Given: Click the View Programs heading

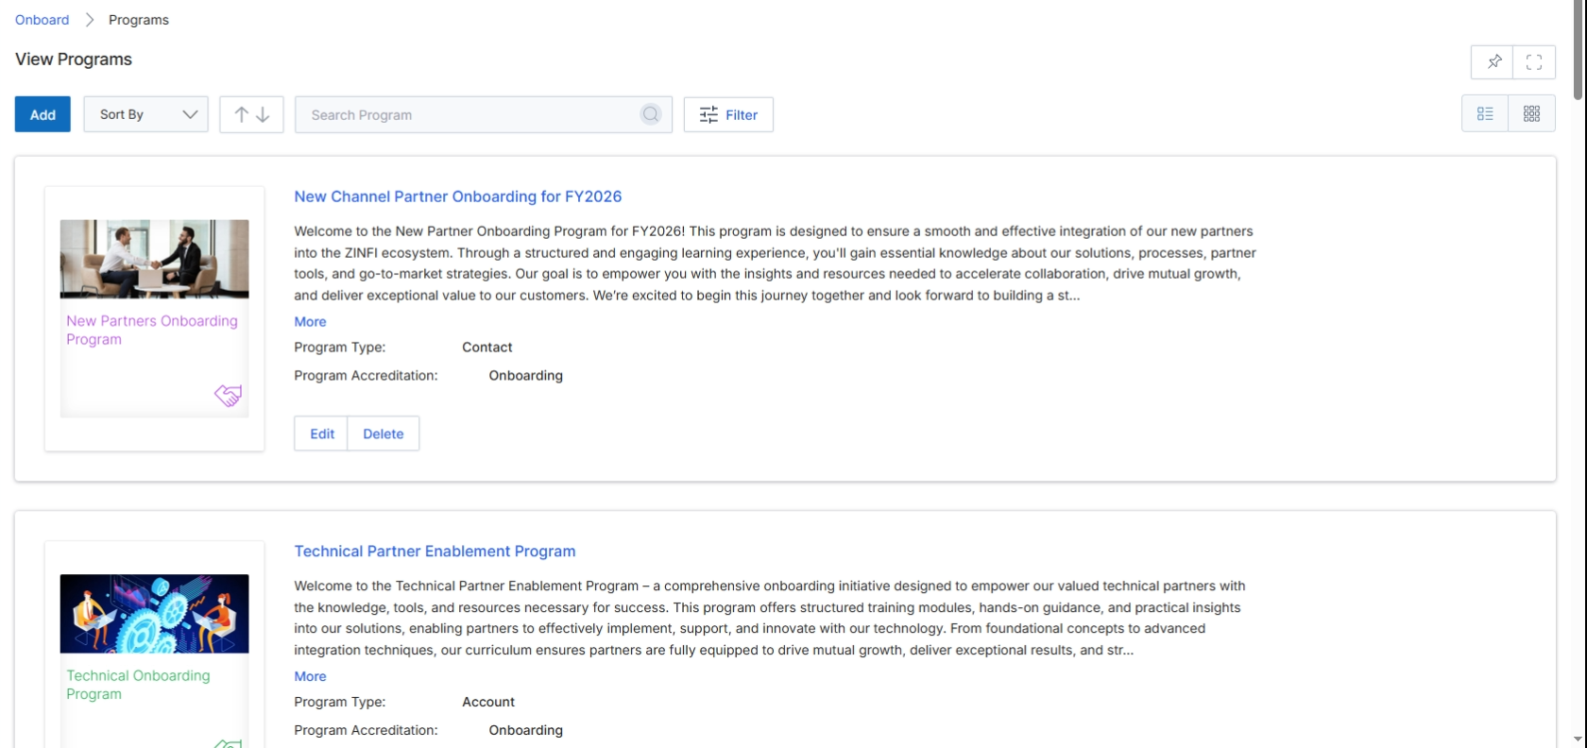Looking at the screenshot, I should point(74,59).
